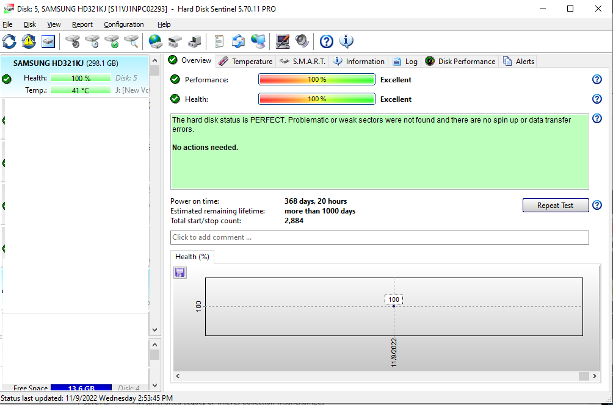The width and height of the screenshot is (613, 405).
Task: Click the green Health 100 % bar in disk list
Action: [81, 78]
